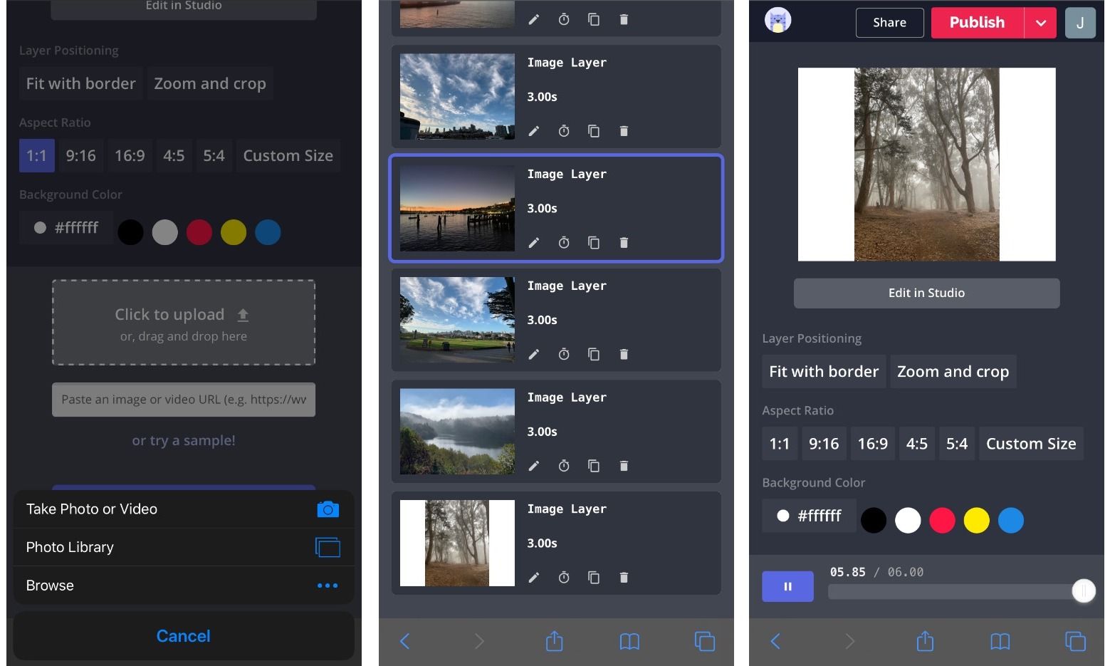Delete the park with trees image layer
The width and height of the screenshot is (1110, 666).
pos(624,355)
